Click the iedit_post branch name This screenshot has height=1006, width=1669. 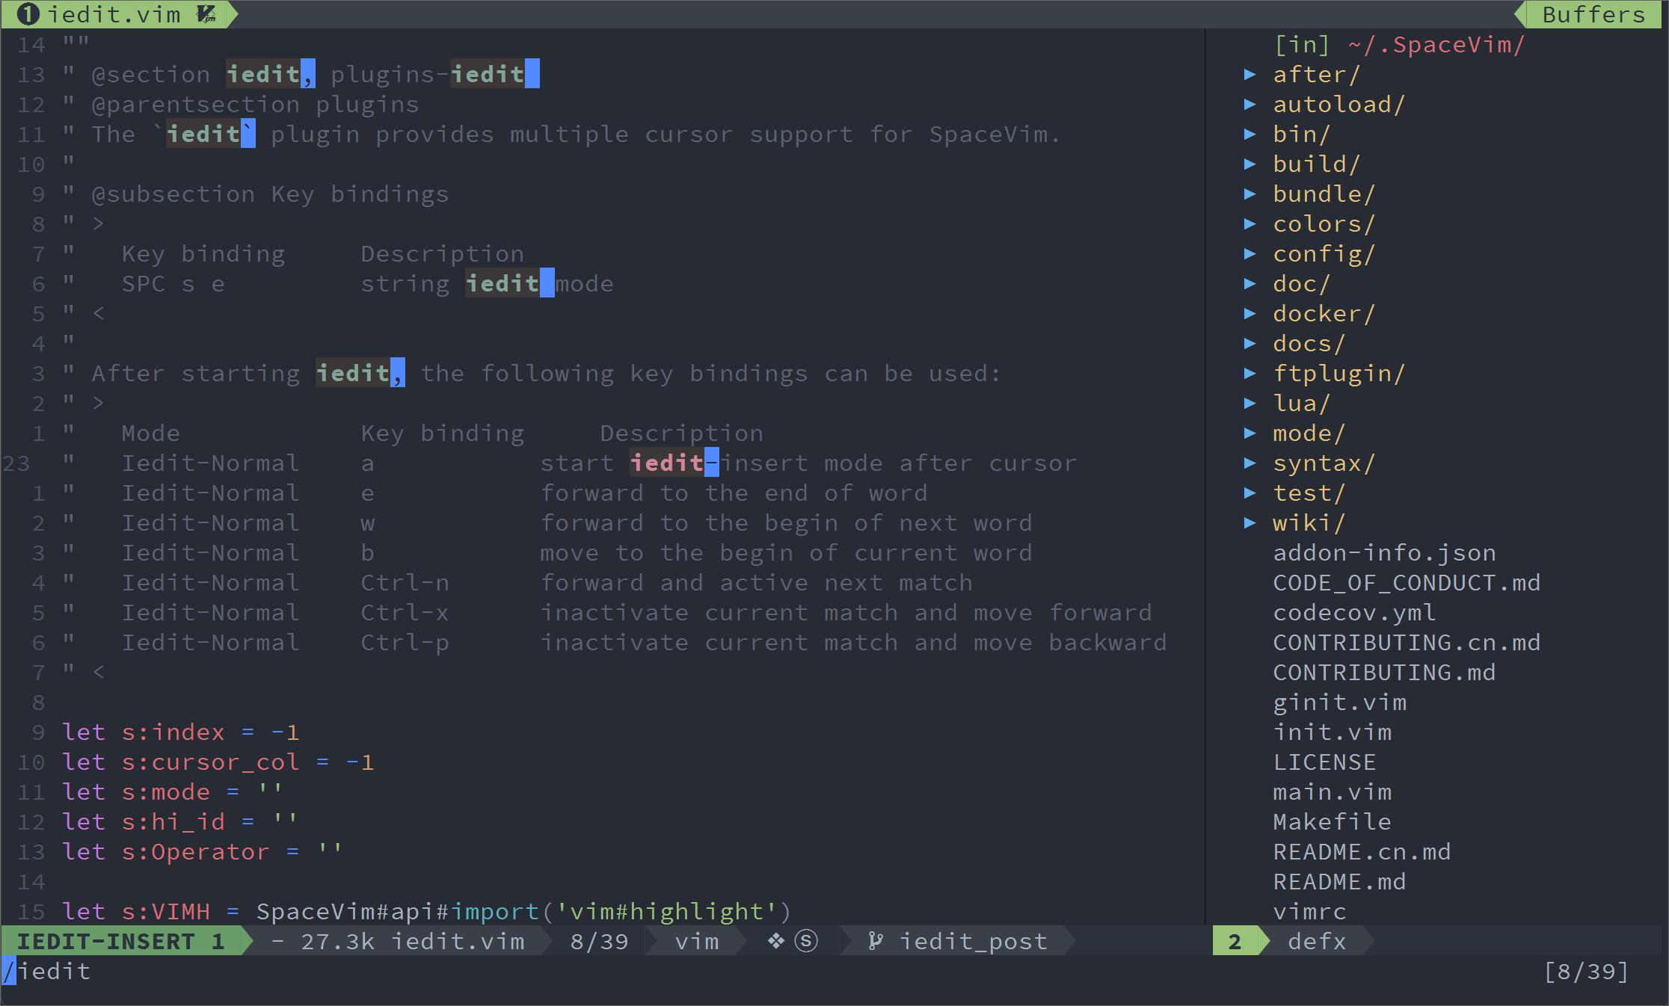pos(973,941)
